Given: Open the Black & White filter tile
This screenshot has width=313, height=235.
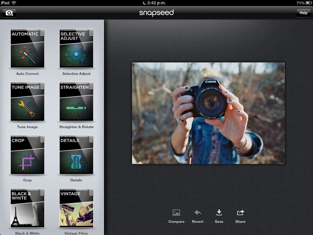Looking at the screenshot, I should [27, 208].
